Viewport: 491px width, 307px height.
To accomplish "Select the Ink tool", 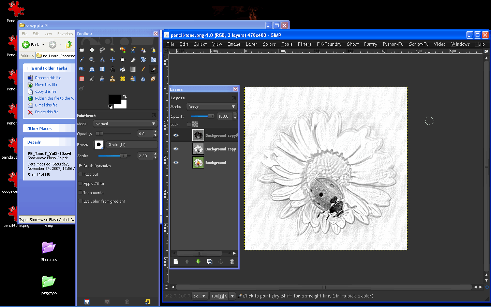I will pos(102,78).
